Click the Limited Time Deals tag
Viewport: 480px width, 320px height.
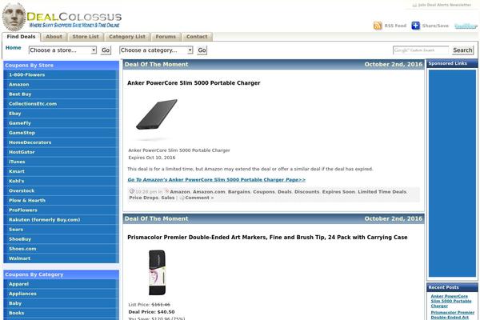point(382,192)
